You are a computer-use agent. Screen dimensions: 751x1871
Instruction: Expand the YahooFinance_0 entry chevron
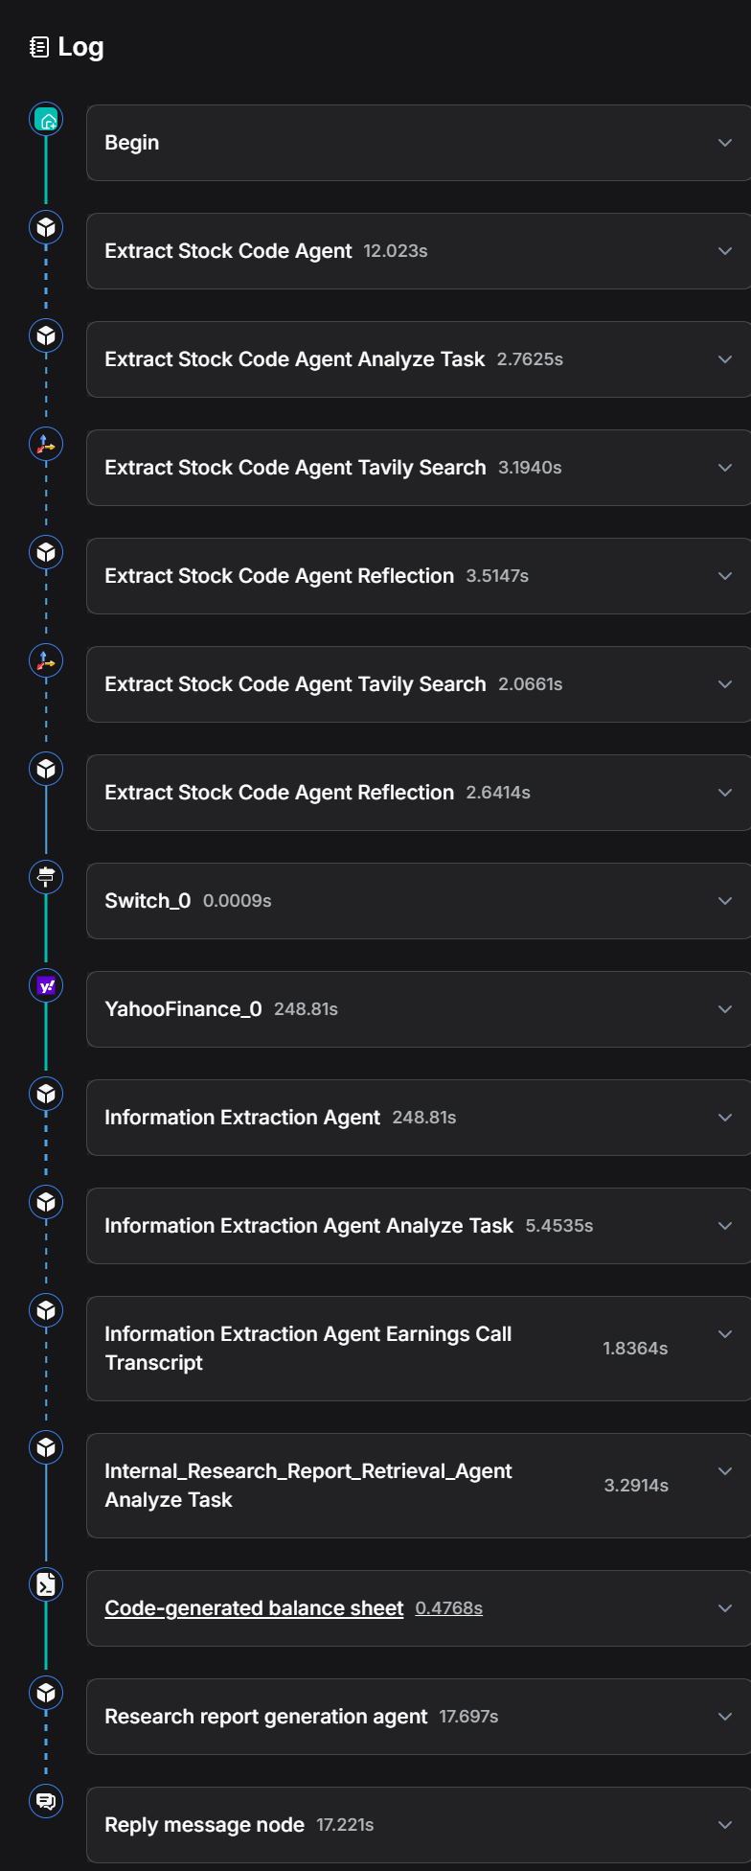(725, 1009)
